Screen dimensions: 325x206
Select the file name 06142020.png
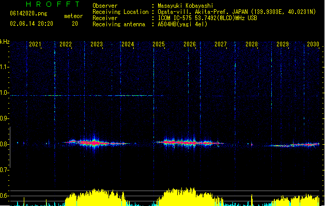click(28, 13)
